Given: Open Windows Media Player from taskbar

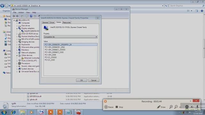Looking at the screenshot, I should (x=32, y=112).
